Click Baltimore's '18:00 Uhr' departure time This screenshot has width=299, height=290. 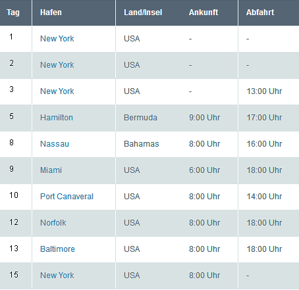point(264,249)
